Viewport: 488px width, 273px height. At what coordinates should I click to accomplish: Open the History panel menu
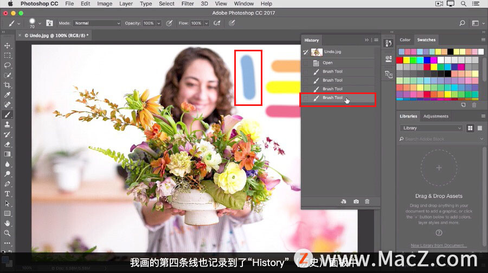pyautogui.click(x=376, y=40)
